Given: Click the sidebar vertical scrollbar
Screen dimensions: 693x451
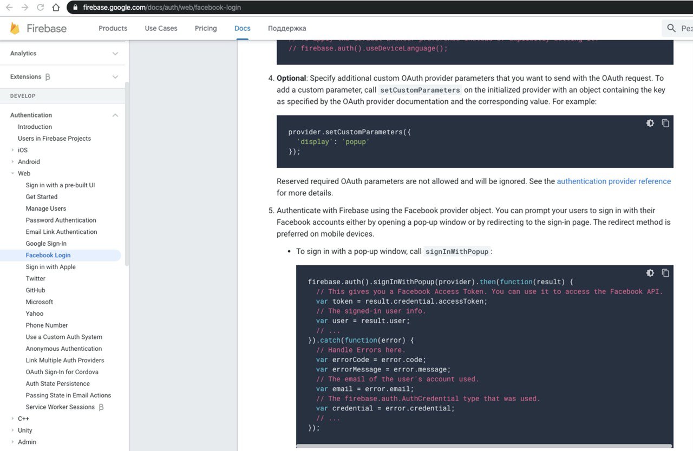Looking at the screenshot, I should click(x=127, y=173).
